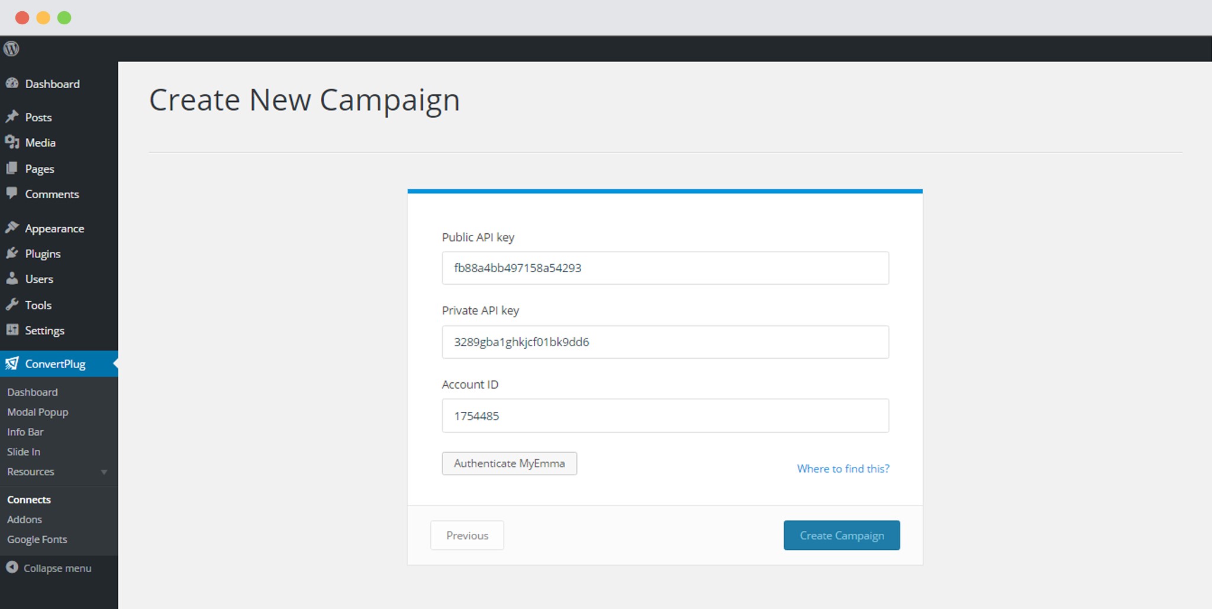The height and width of the screenshot is (609, 1212).
Task: Click the Pages icon in sidebar
Action: pos(12,168)
